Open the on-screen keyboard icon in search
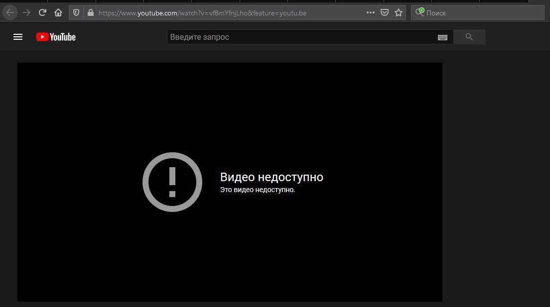Screen dimensions: 550x307 (443, 37)
